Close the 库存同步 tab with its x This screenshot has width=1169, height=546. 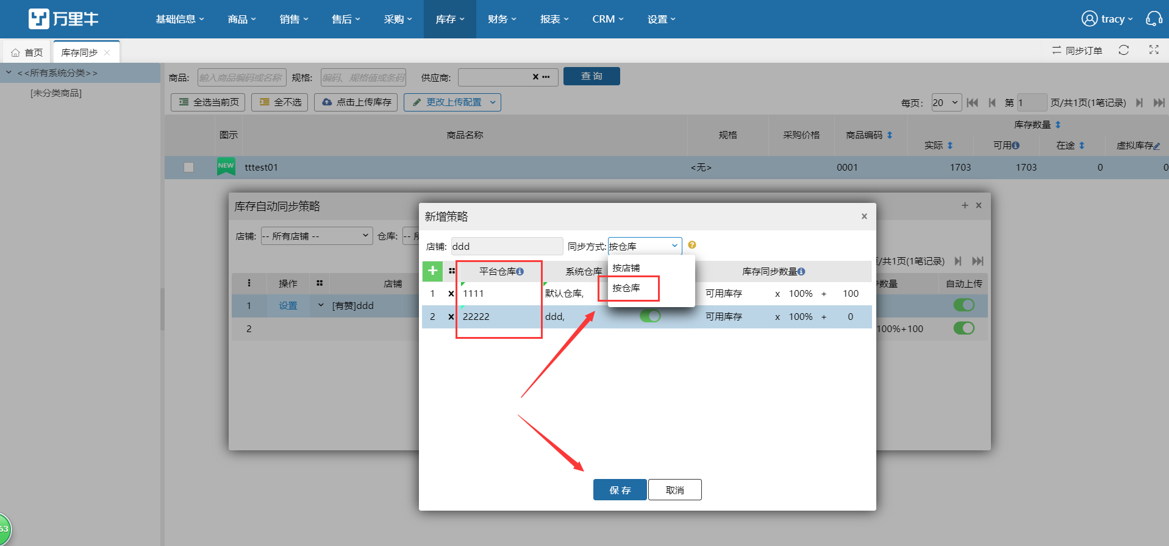tap(107, 52)
